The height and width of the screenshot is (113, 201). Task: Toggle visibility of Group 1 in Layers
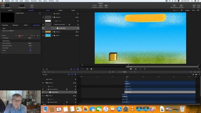click(43, 32)
